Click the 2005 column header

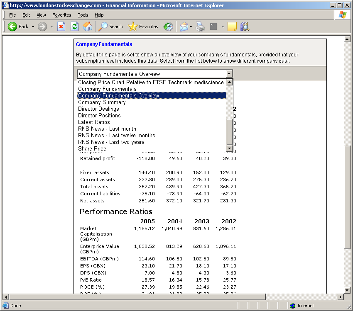pyautogui.click(x=147, y=221)
